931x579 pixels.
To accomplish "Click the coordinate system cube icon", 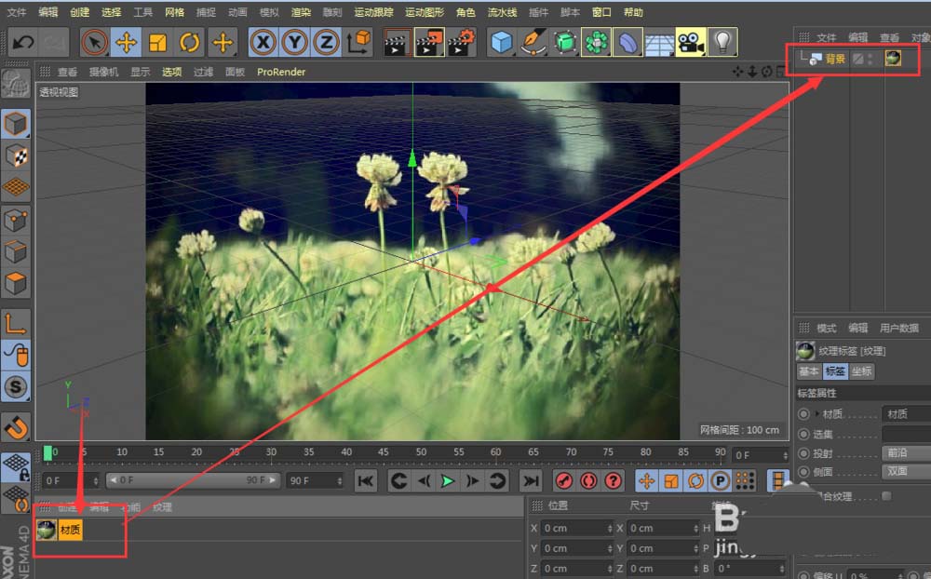I will 358,42.
